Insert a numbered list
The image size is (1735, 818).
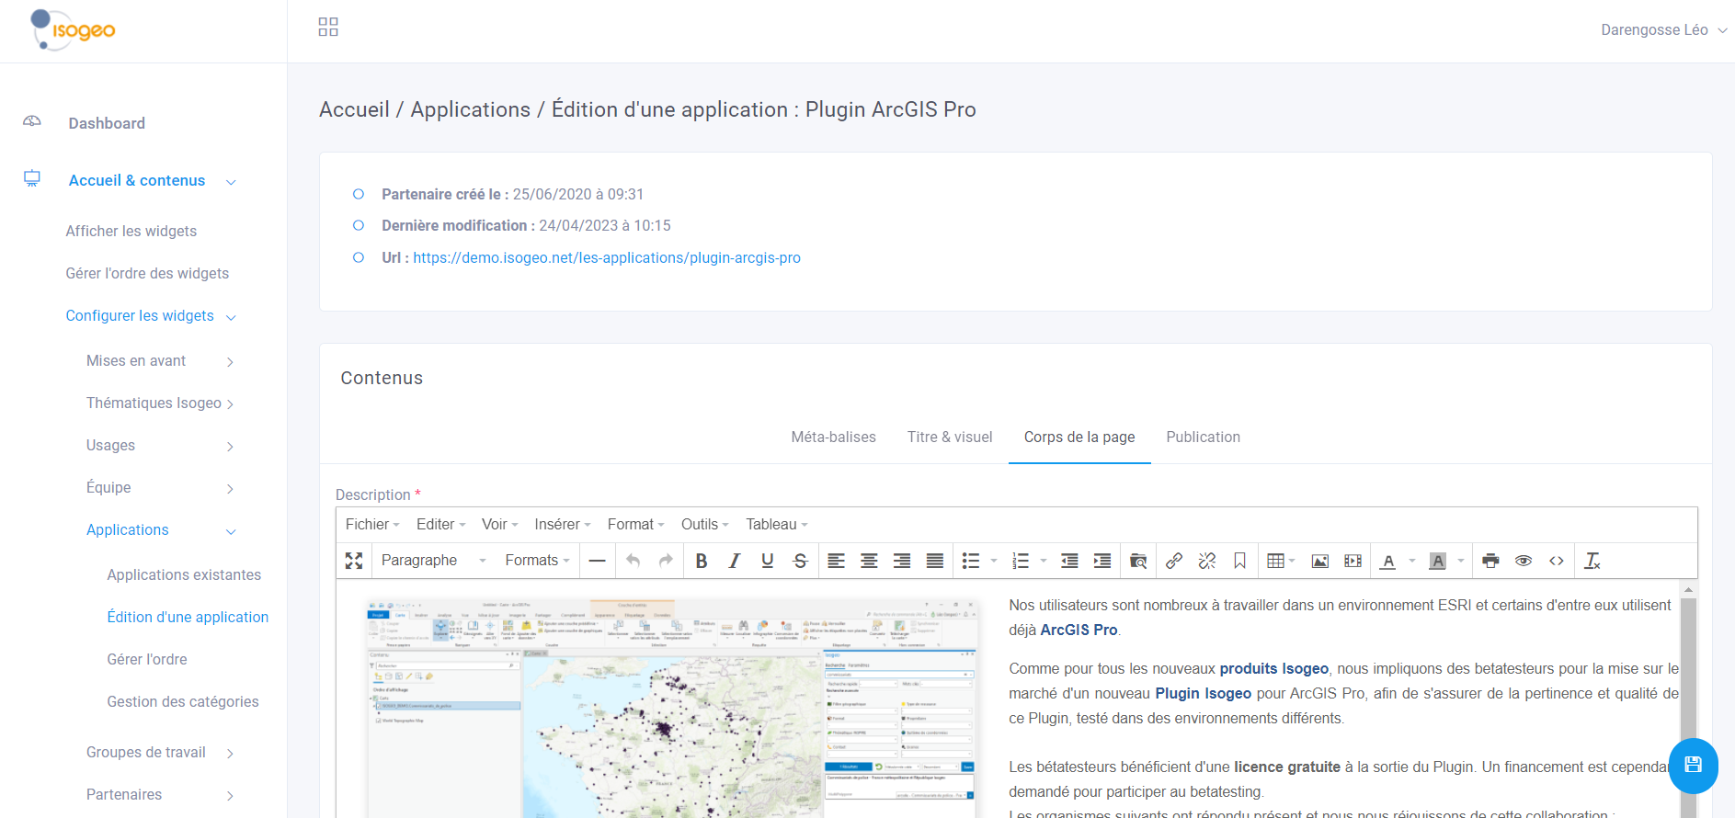pos(1021,561)
